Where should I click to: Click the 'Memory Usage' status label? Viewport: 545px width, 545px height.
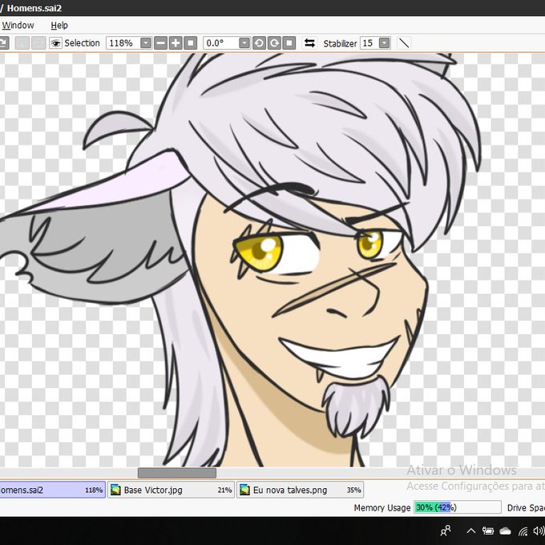tap(382, 508)
